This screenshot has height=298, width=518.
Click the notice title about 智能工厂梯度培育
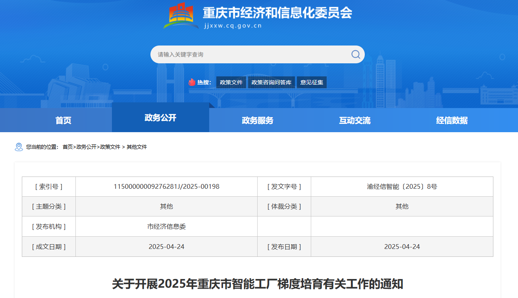258,284
